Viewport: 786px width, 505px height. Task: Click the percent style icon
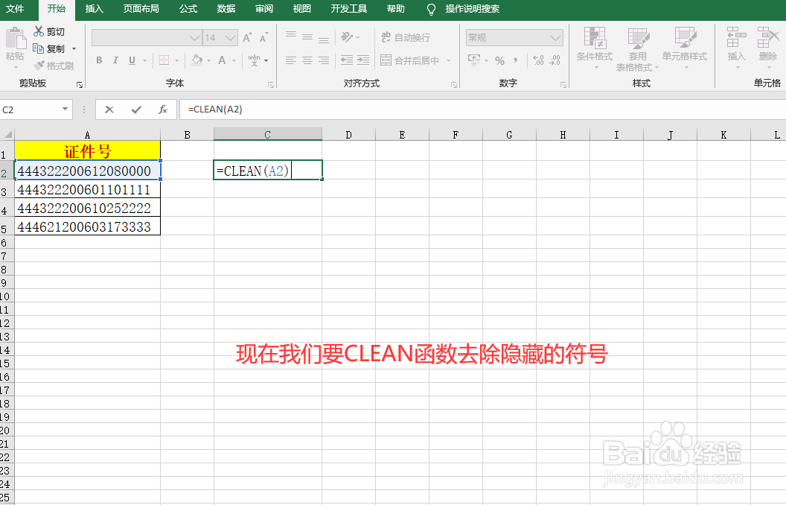tap(500, 60)
